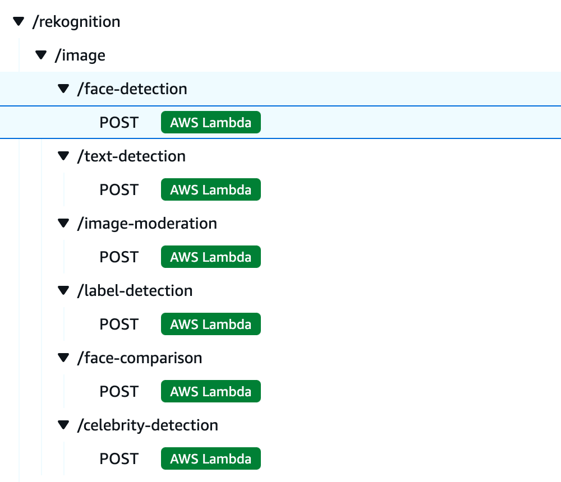Screen dimensions: 561x482
Task: Click the AWS Lambda badge for /celebrity-detection
Action: pos(211,458)
